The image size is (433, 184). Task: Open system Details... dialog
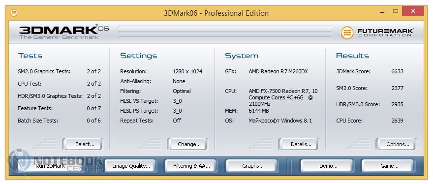coord(299,144)
